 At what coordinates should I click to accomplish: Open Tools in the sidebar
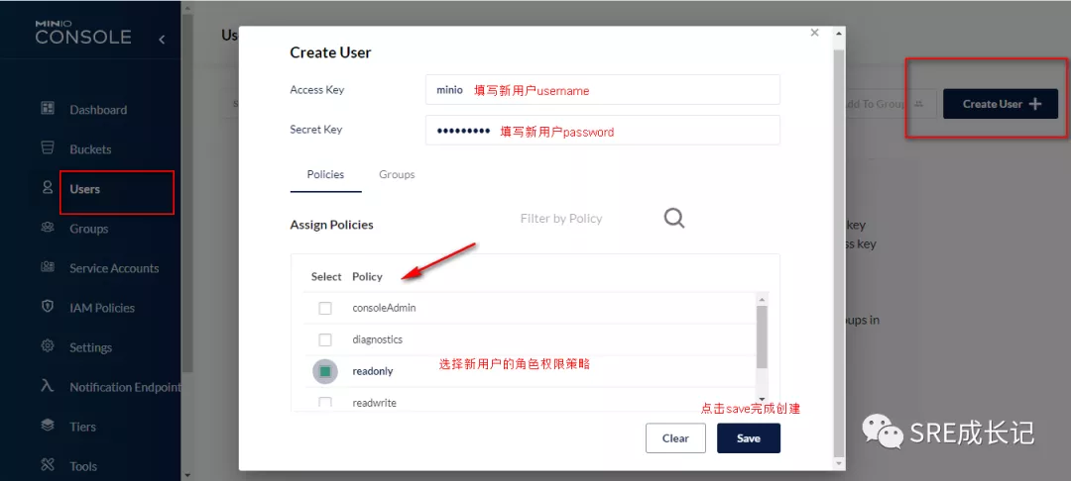[83, 466]
